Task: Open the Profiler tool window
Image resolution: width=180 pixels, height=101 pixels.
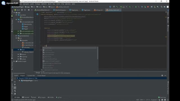Action: 51,97
